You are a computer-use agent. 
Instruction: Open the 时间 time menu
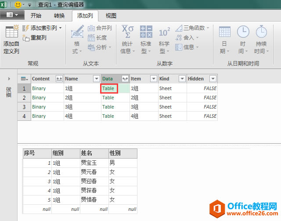tap(243, 40)
